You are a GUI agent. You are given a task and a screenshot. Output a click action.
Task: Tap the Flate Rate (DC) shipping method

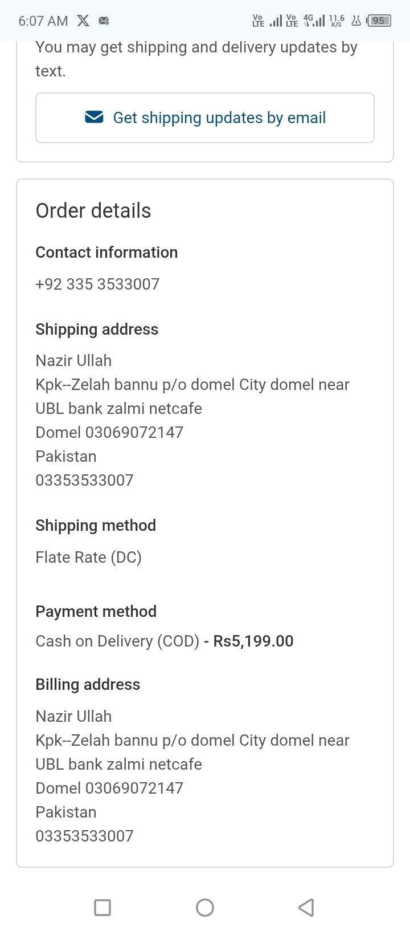pos(88,557)
